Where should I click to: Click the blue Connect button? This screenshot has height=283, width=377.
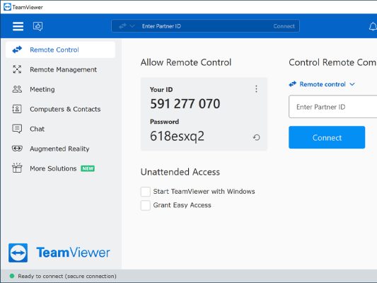pyautogui.click(x=327, y=137)
